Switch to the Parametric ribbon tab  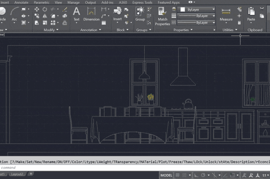coord(41,3)
